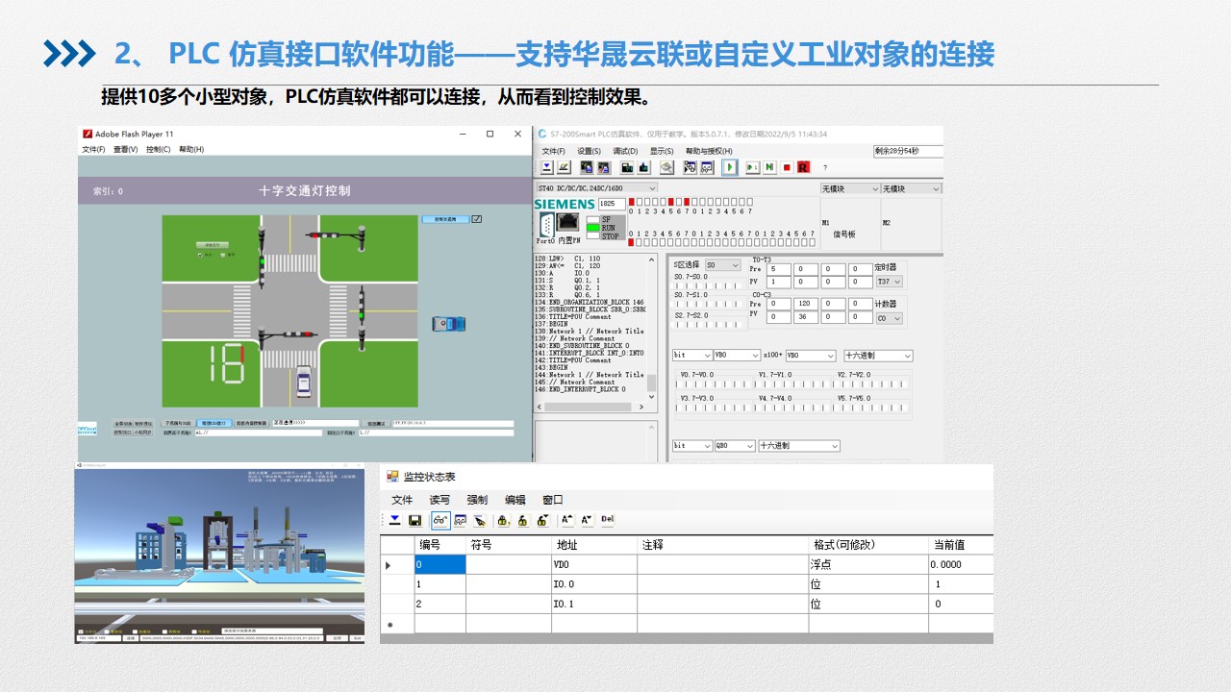Toggle the checked small checkbox on the green lawn

tap(200, 256)
